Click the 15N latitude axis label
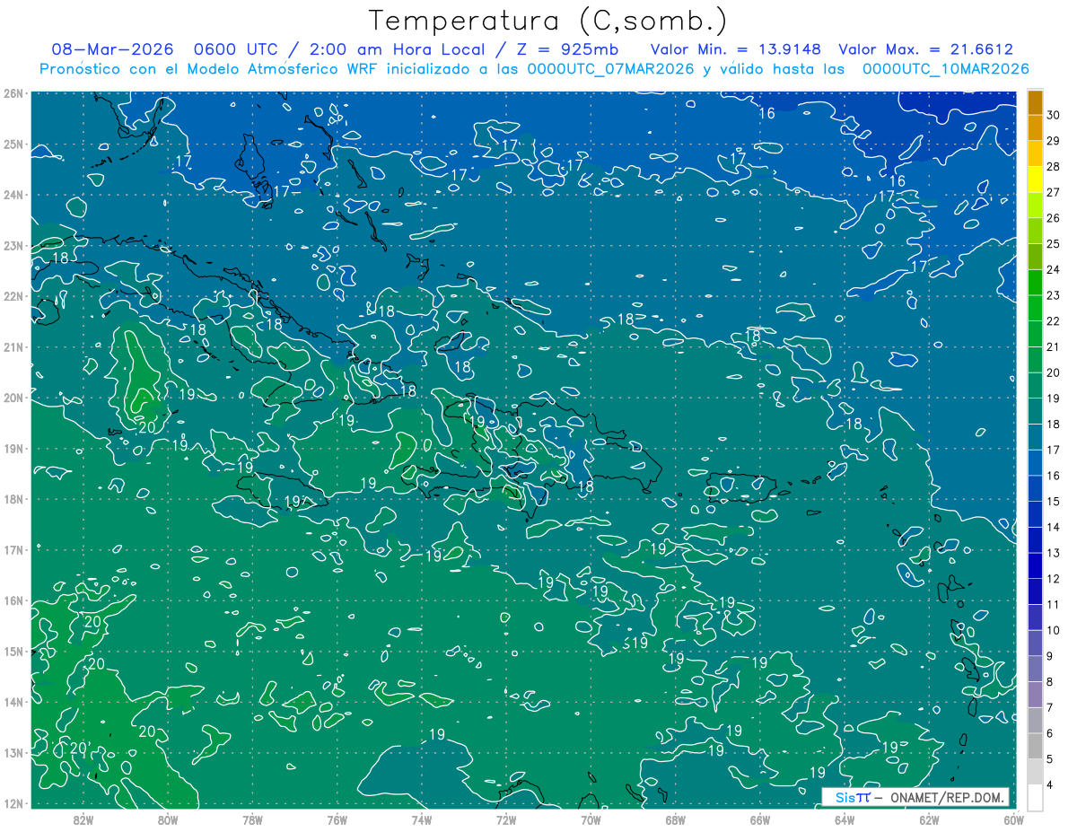Screen dimensions: 1077x832 [13, 651]
